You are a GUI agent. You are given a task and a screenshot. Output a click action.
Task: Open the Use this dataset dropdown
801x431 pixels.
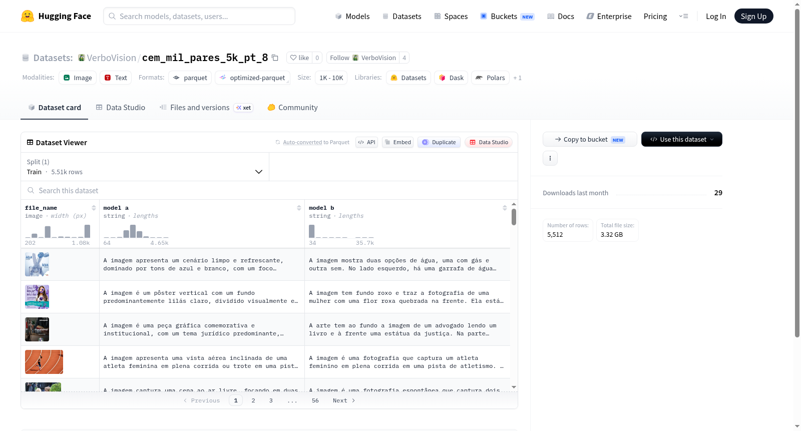pyautogui.click(x=682, y=139)
